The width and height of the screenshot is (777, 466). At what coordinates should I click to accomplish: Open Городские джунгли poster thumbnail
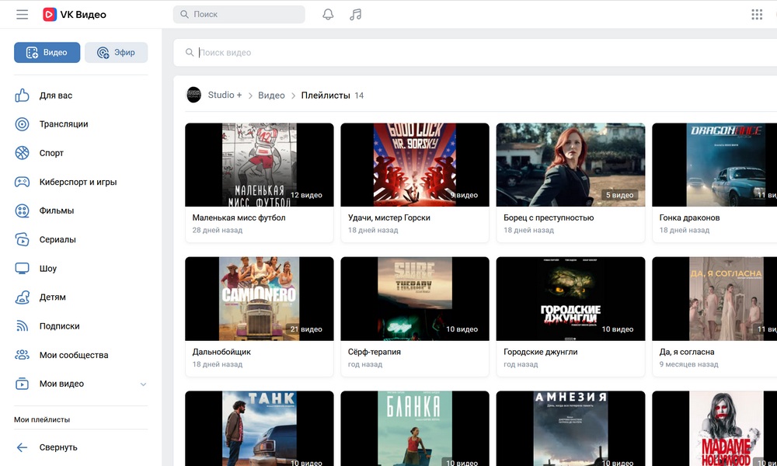click(570, 298)
